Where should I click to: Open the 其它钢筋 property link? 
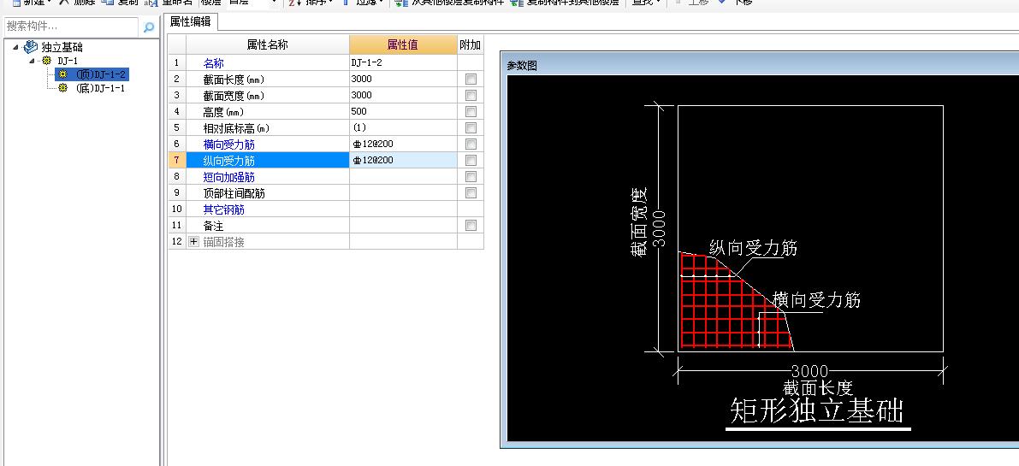click(223, 209)
